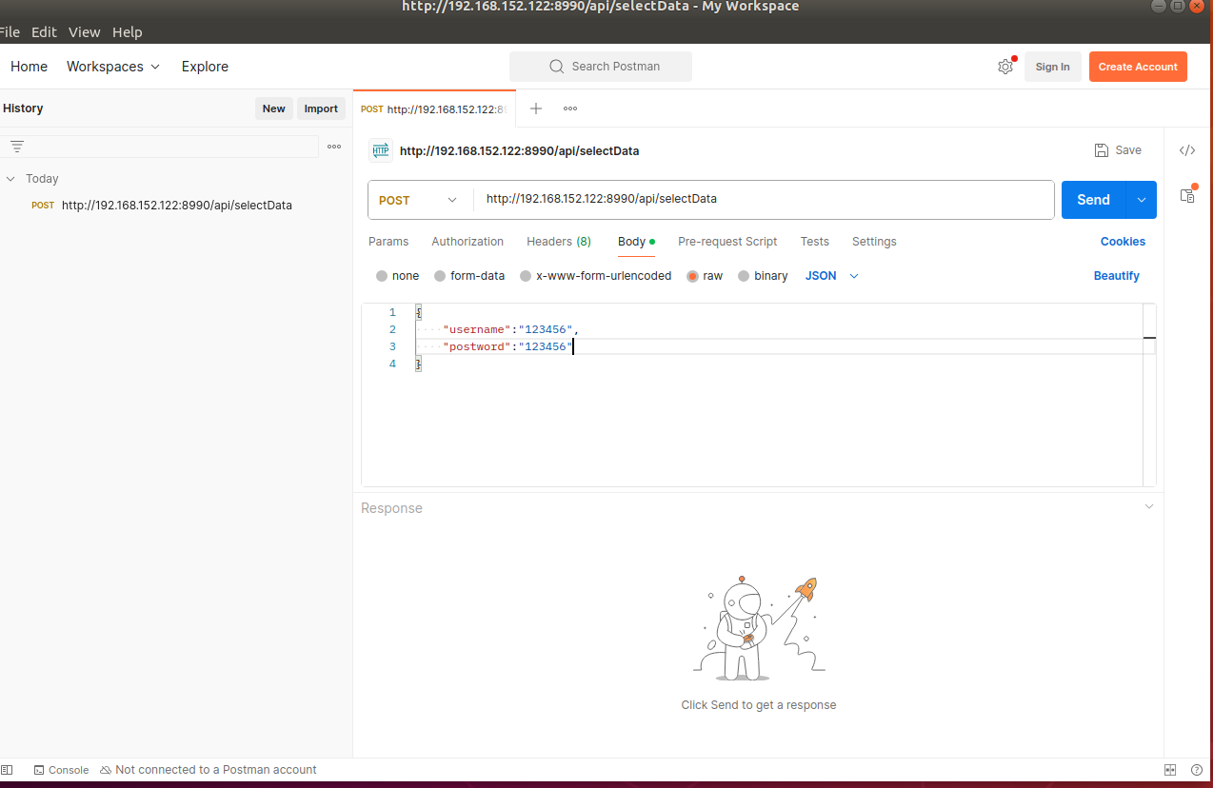Viewport: 1213px width, 788px height.
Task: Open Postman settings gear icon
Action: 1004,67
